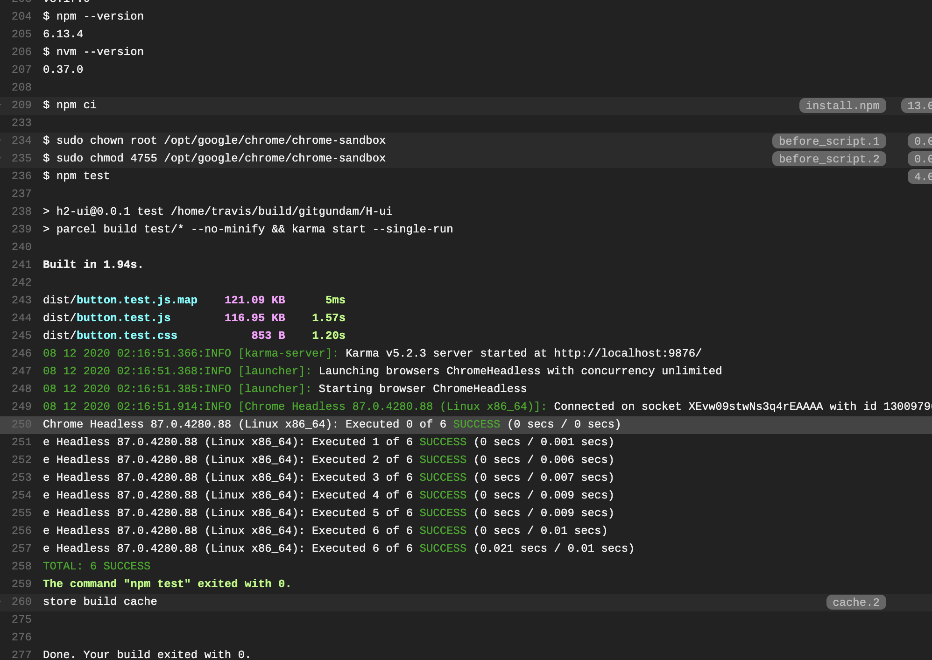Expand the "store build cache" fold
The image size is (932, 660).
(100, 602)
